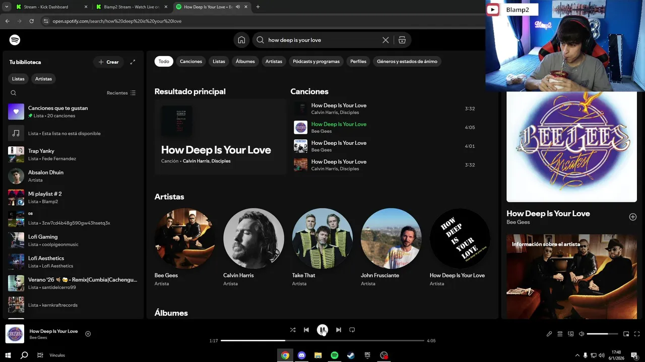Select Géneros y estados de ánimo filter
645x362 pixels.
pyautogui.click(x=407, y=61)
